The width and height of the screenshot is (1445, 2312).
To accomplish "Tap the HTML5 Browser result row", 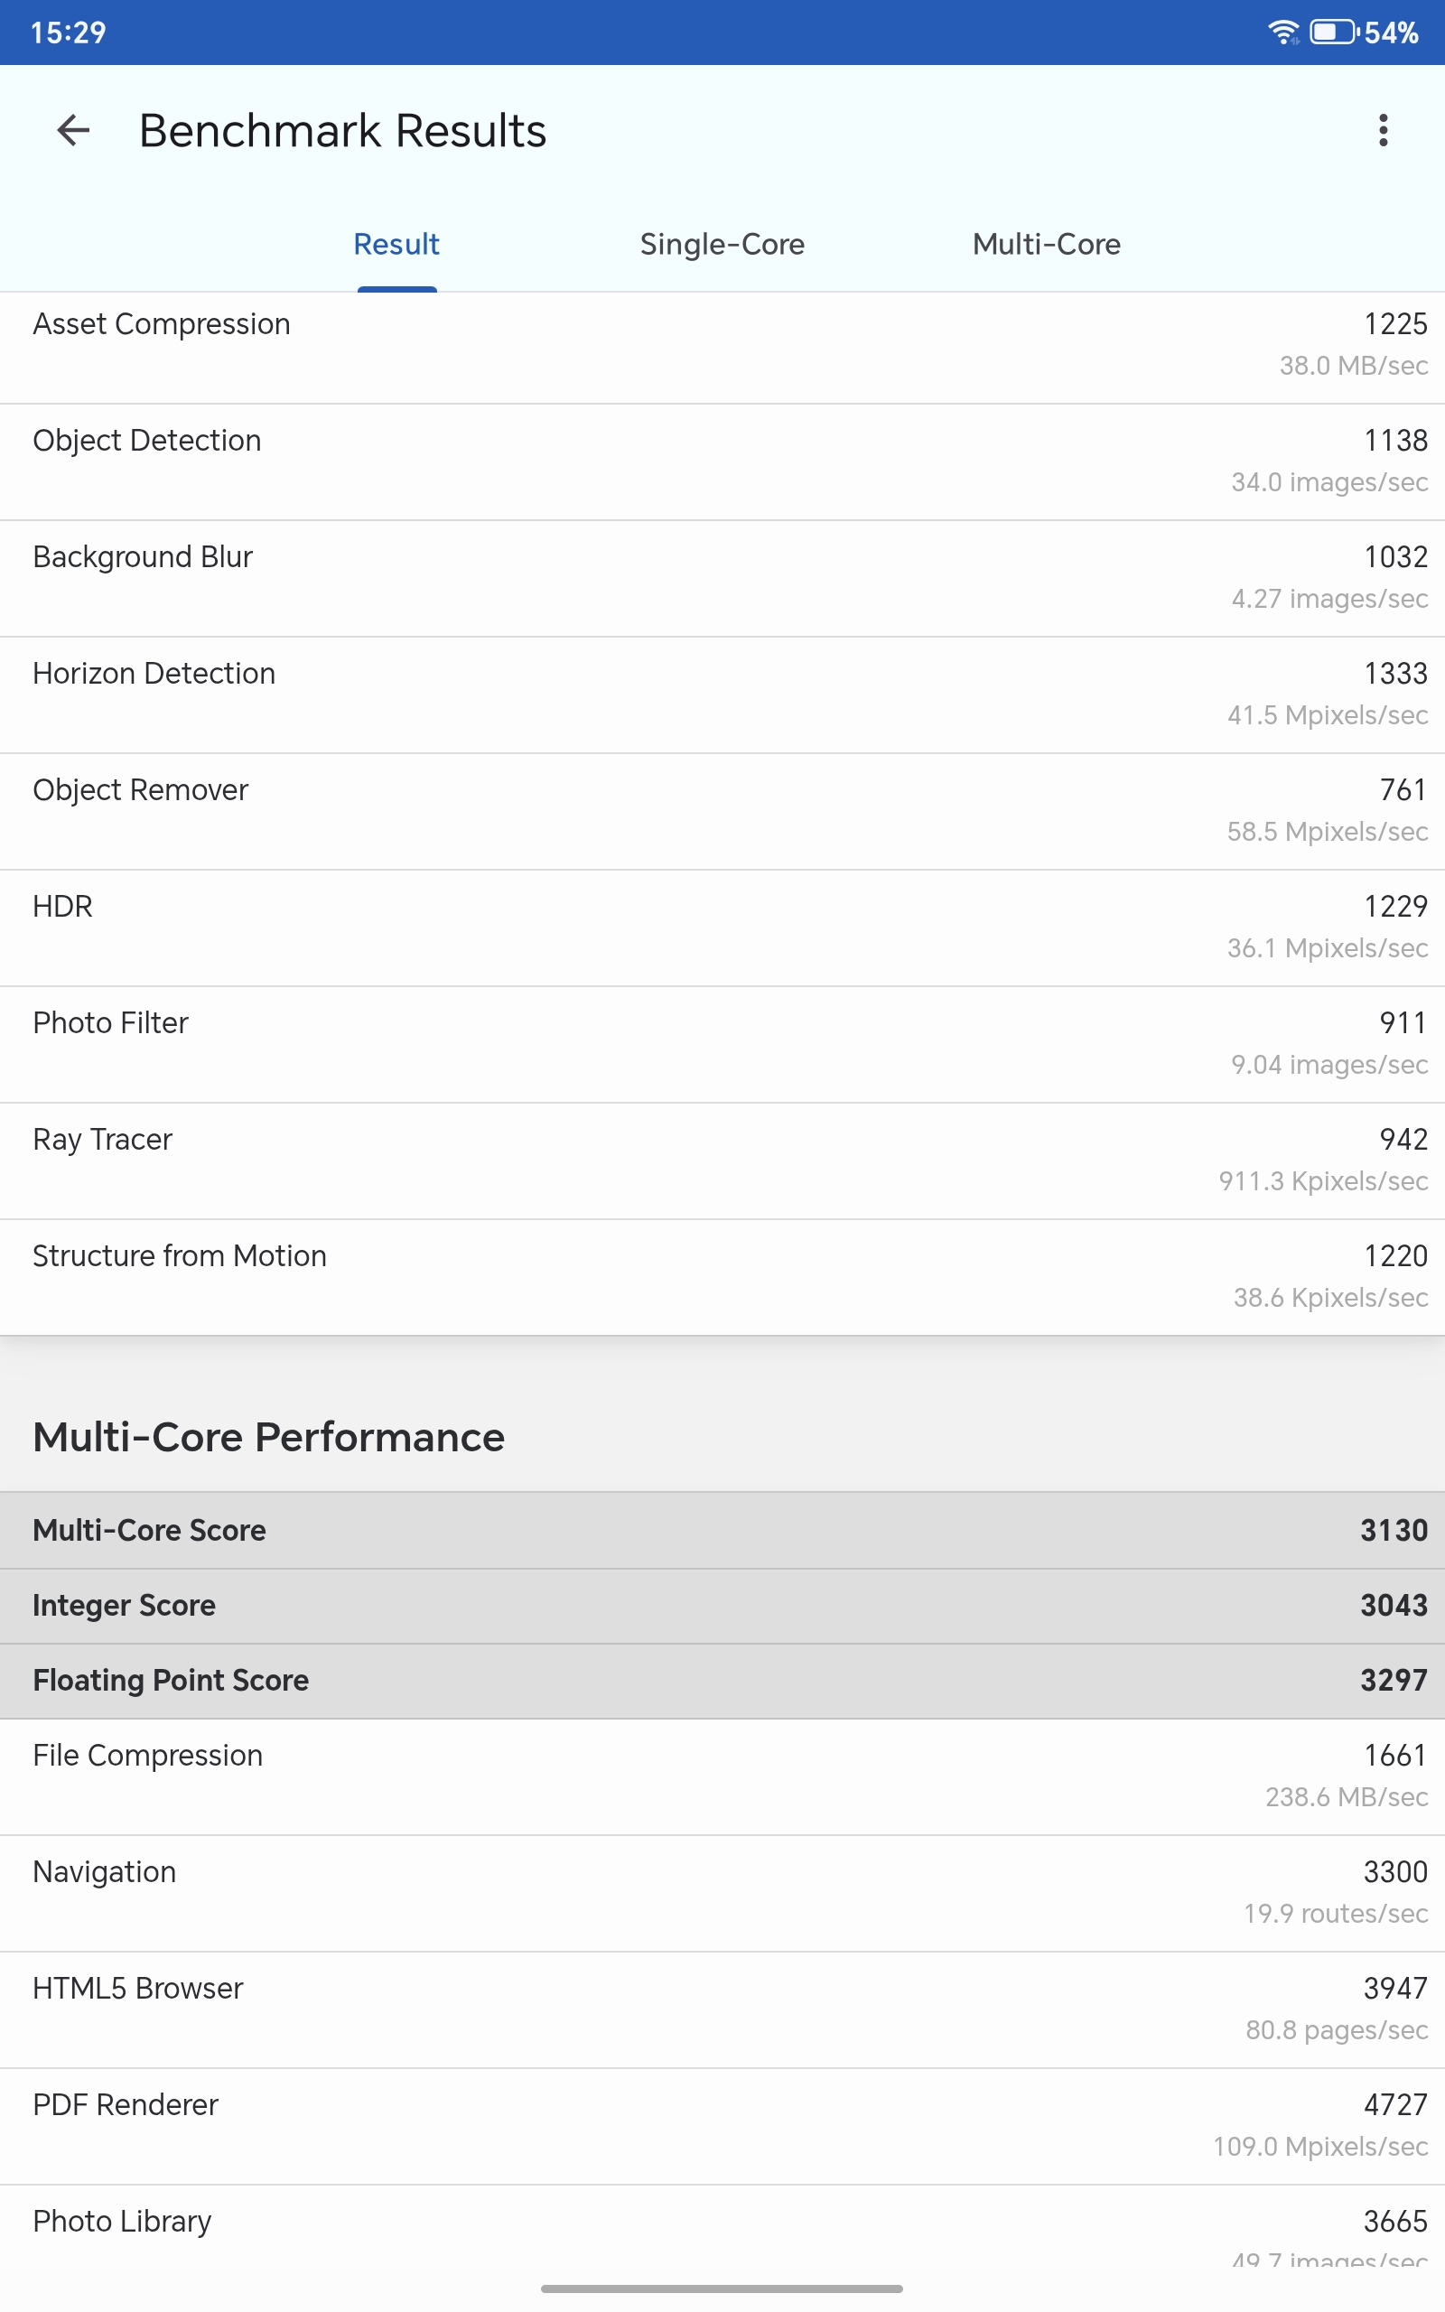I will click(722, 2009).
